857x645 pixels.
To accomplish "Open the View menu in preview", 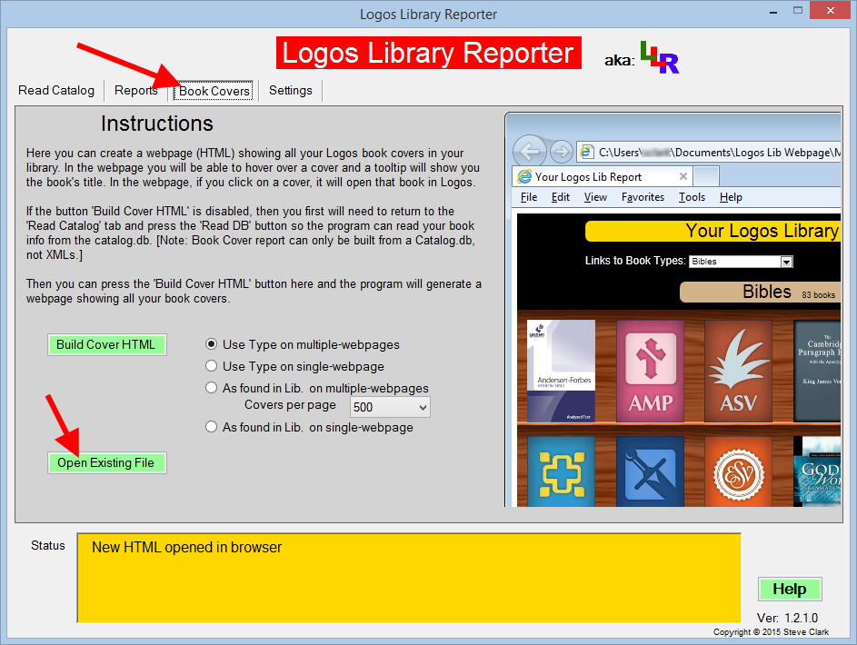I will click(595, 197).
